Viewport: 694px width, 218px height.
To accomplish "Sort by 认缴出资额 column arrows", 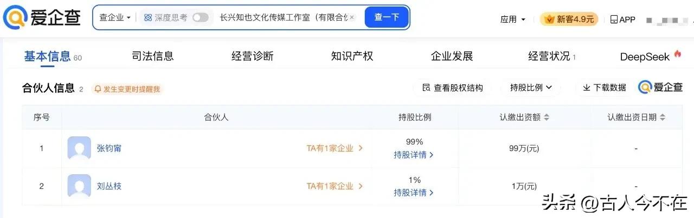I will [x=547, y=117].
